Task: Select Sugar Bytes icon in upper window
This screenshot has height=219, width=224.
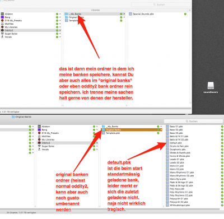Action: pyautogui.click(x=2, y=34)
